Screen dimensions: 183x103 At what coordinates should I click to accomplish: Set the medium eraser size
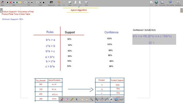coord(40,3)
